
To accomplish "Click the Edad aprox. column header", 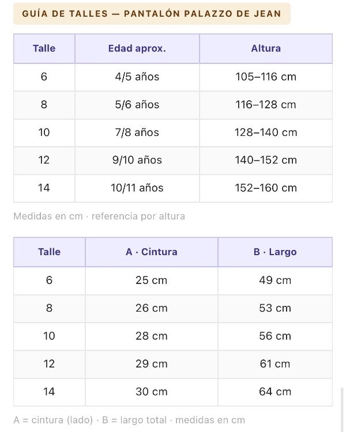I will click(x=137, y=48).
